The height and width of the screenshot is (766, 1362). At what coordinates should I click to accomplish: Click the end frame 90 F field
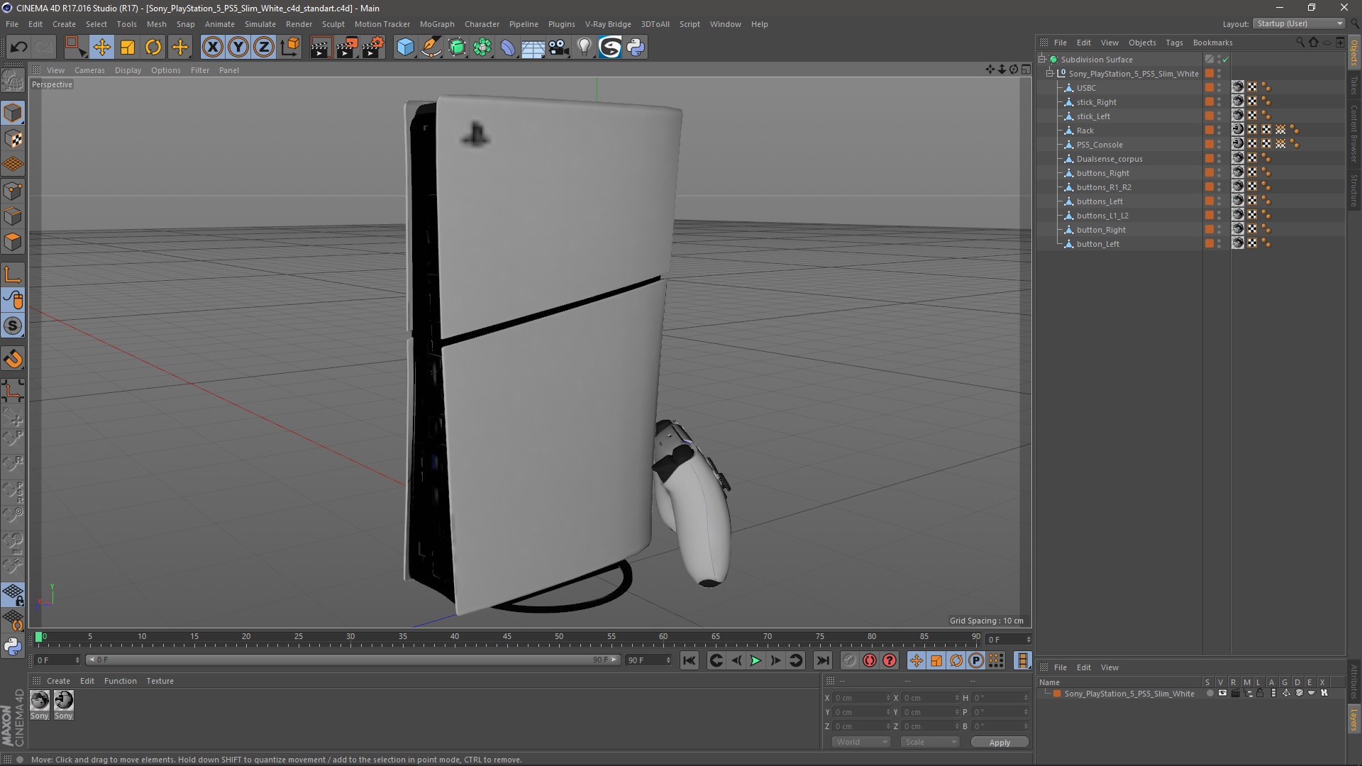tap(648, 660)
